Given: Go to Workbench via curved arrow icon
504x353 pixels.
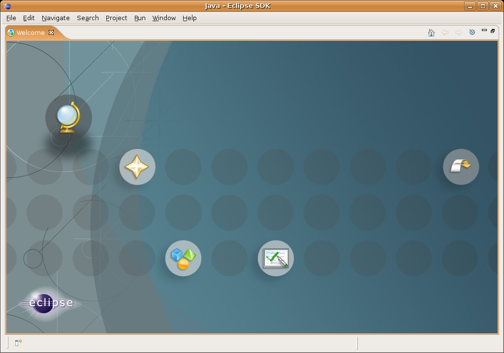Looking at the screenshot, I should point(461,167).
